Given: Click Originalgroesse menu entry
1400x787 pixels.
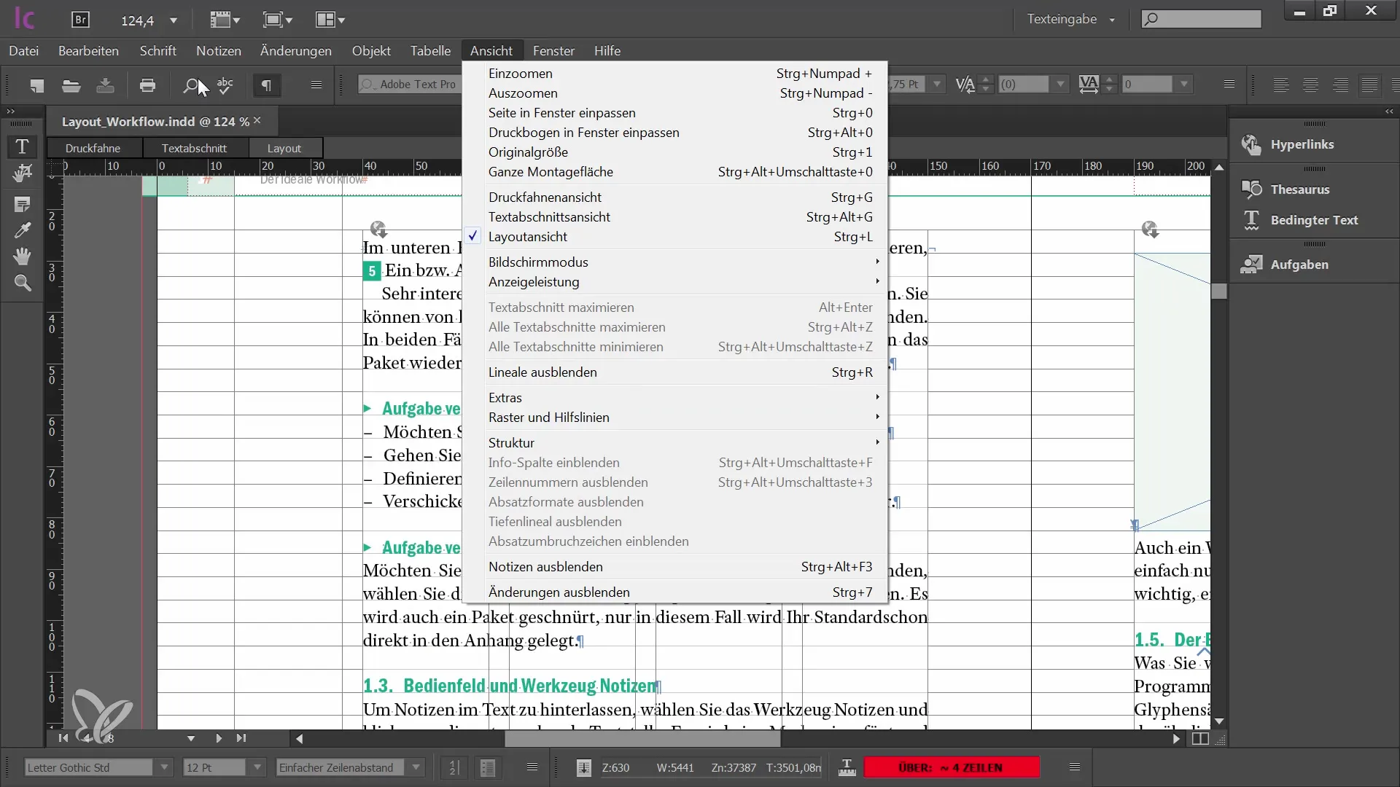Looking at the screenshot, I should (528, 152).
